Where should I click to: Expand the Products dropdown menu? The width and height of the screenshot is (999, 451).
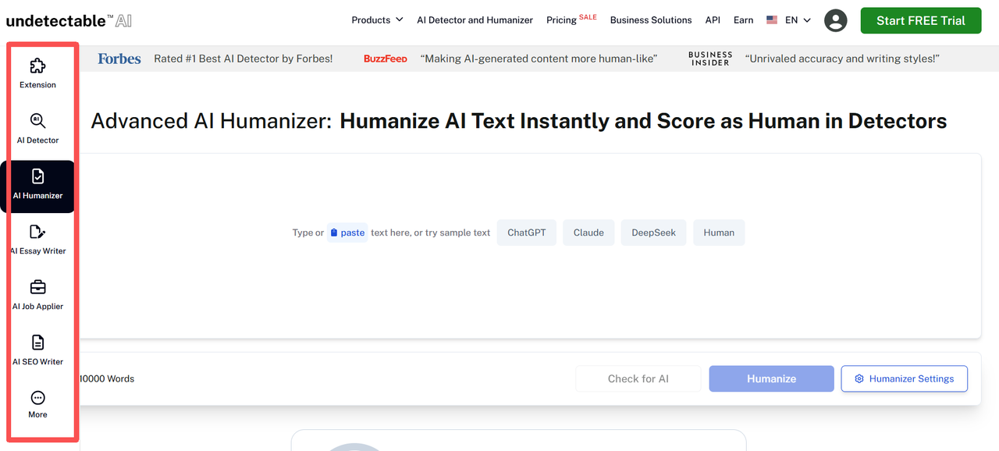coord(377,20)
